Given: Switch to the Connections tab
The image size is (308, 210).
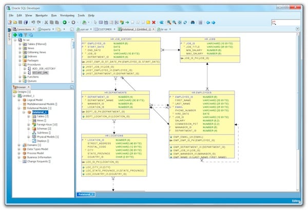Looking at the screenshot, I should coord(24,29).
